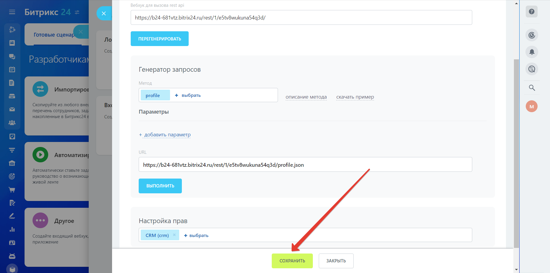Click the scrollbar down arrow
Screen dimensions: 550x273
click(x=516, y=269)
